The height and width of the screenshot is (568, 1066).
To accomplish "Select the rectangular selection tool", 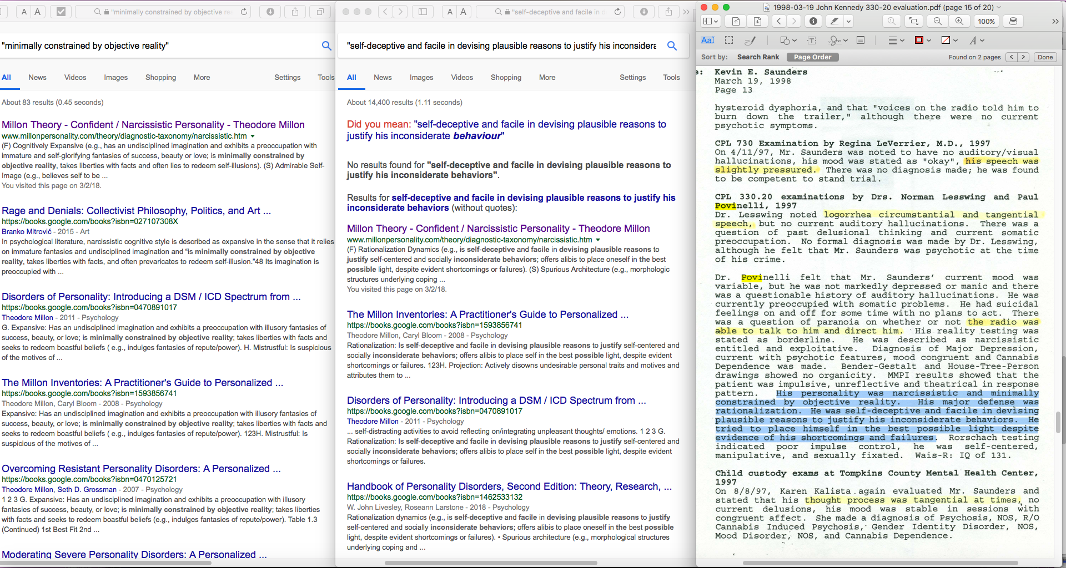I will [x=729, y=40].
